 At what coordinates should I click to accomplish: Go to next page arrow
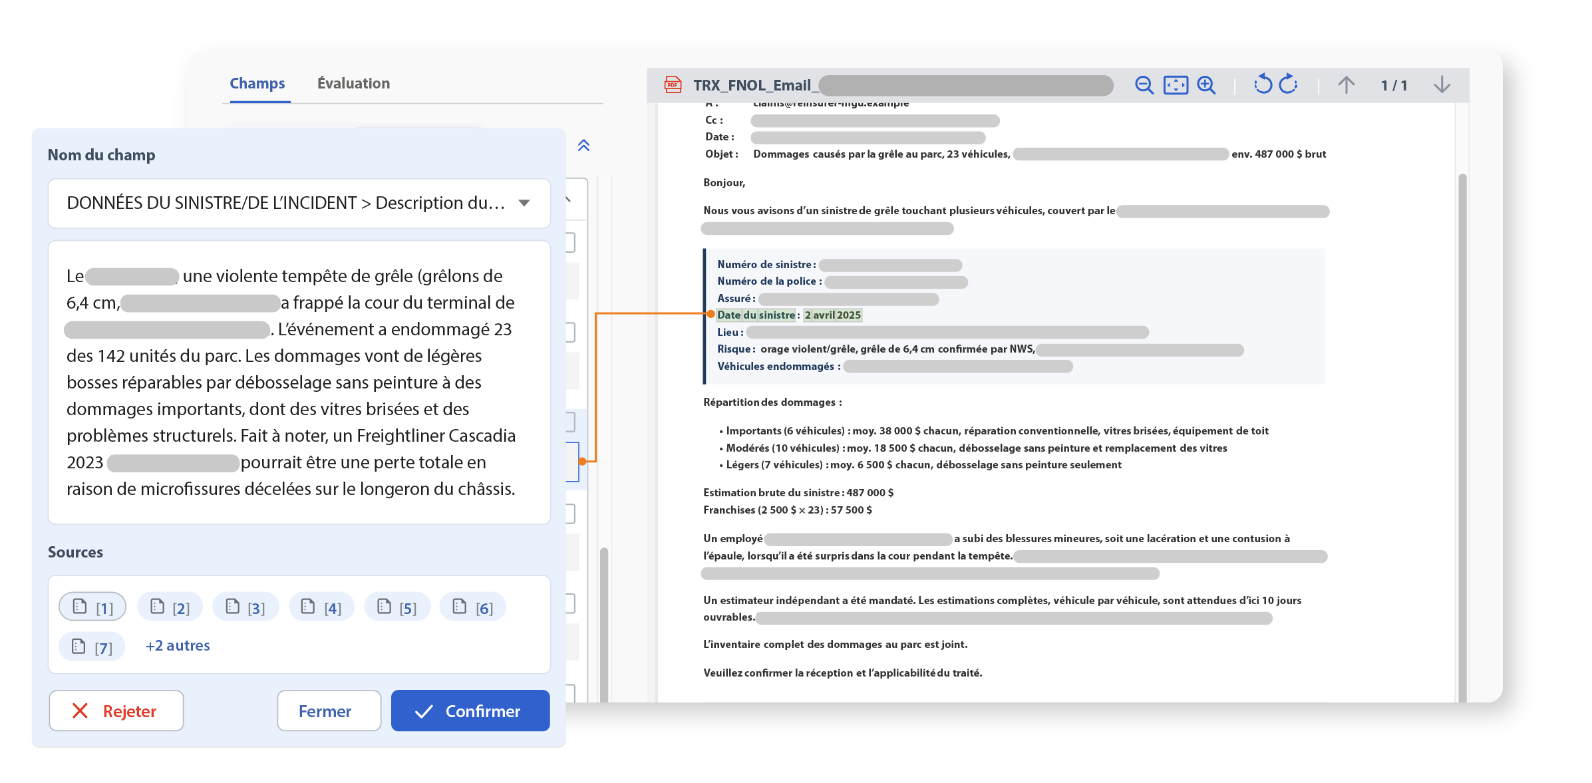click(x=1442, y=85)
